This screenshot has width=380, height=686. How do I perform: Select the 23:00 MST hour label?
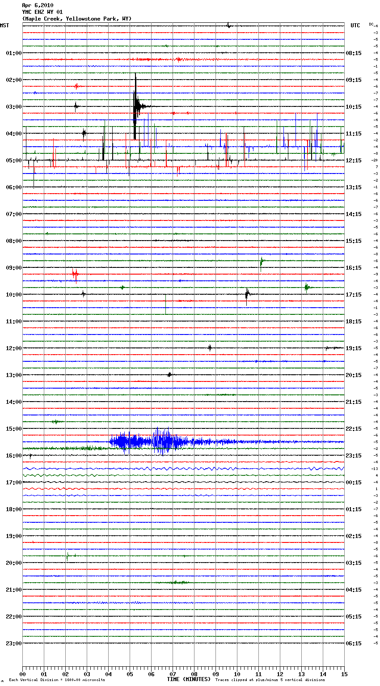[x=14, y=643]
